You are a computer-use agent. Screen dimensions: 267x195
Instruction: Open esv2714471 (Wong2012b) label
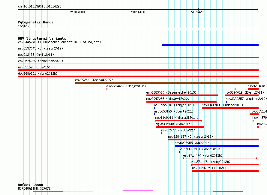[x=211, y=162]
